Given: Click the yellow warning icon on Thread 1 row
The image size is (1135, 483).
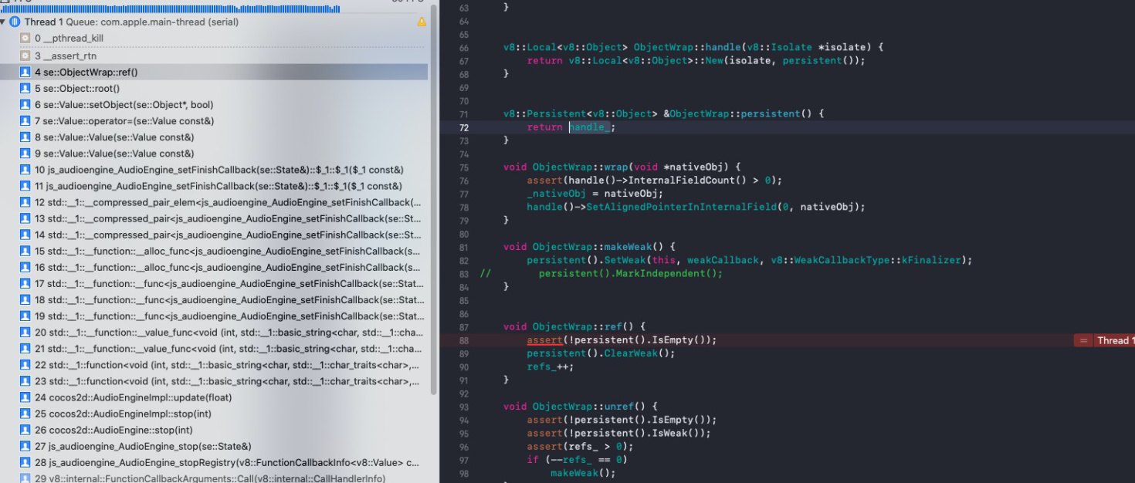Looking at the screenshot, I should pyautogui.click(x=421, y=22).
